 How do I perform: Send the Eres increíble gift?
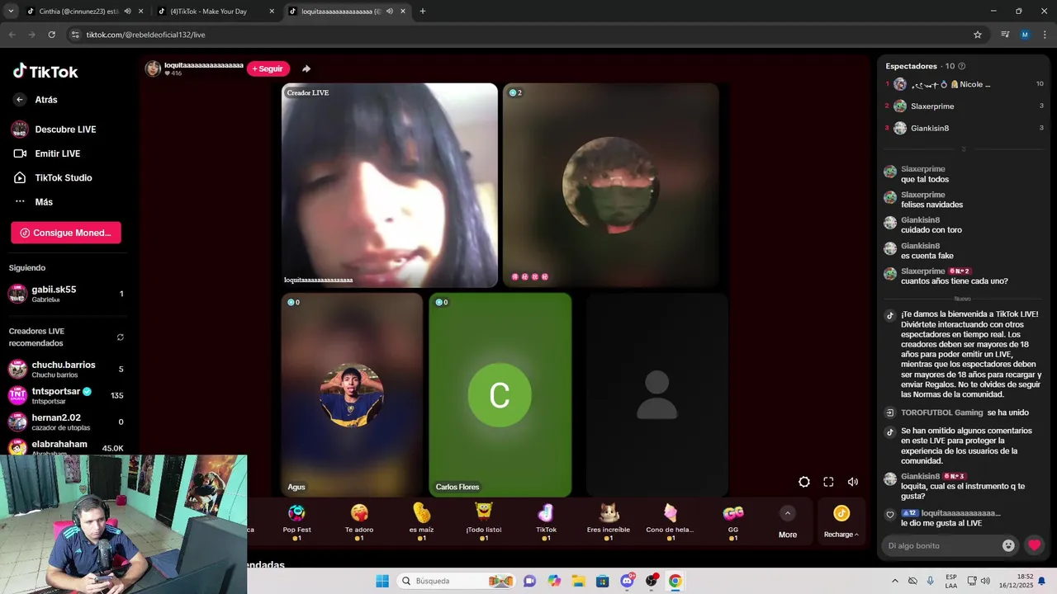[609, 521]
